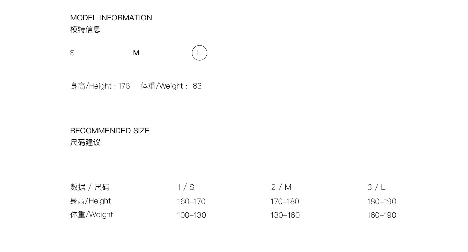Select the bold M model size option
Screen dimensions: 468x252
point(136,53)
